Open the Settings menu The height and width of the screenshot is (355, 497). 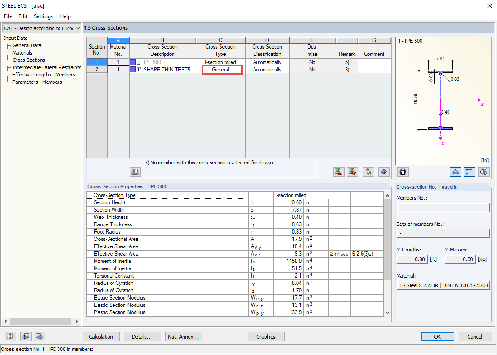(x=43, y=16)
